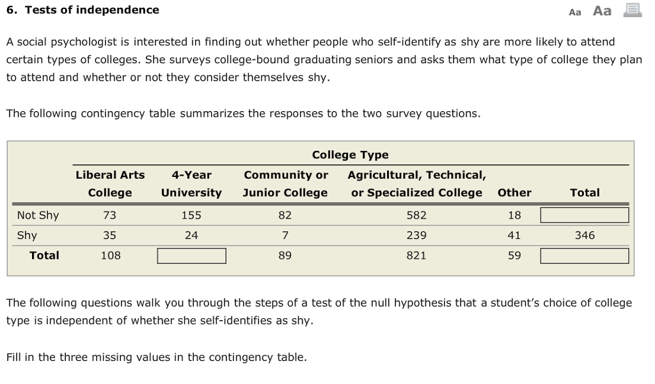
Task: Click the value 155 in Not Shy row
Action: (191, 215)
